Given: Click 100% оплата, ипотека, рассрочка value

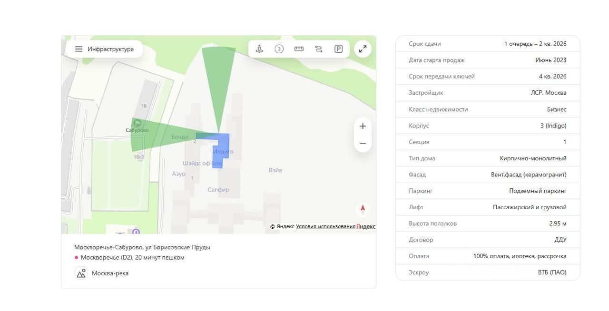Looking at the screenshot, I should (520, 256).
